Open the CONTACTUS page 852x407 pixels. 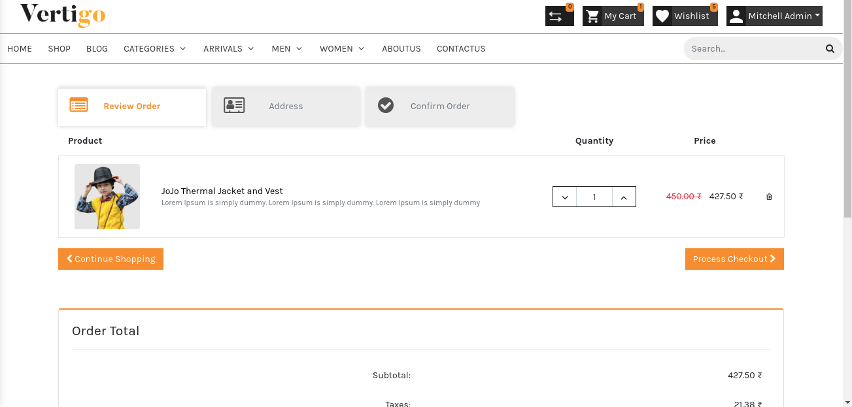(x=461, y=48)
